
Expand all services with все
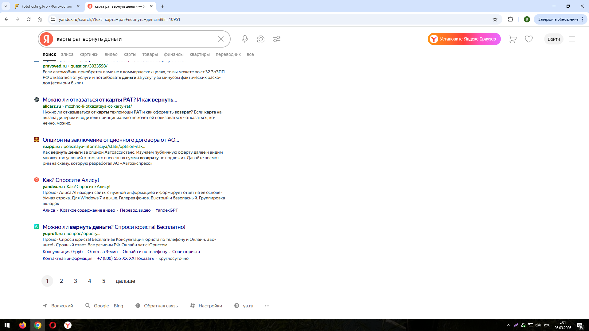coord(250,54)
